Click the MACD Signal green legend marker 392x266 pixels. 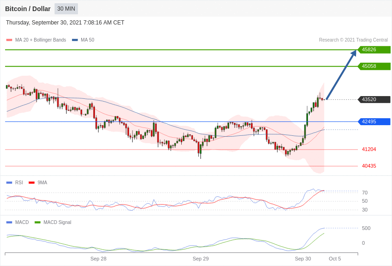point(37,222)
